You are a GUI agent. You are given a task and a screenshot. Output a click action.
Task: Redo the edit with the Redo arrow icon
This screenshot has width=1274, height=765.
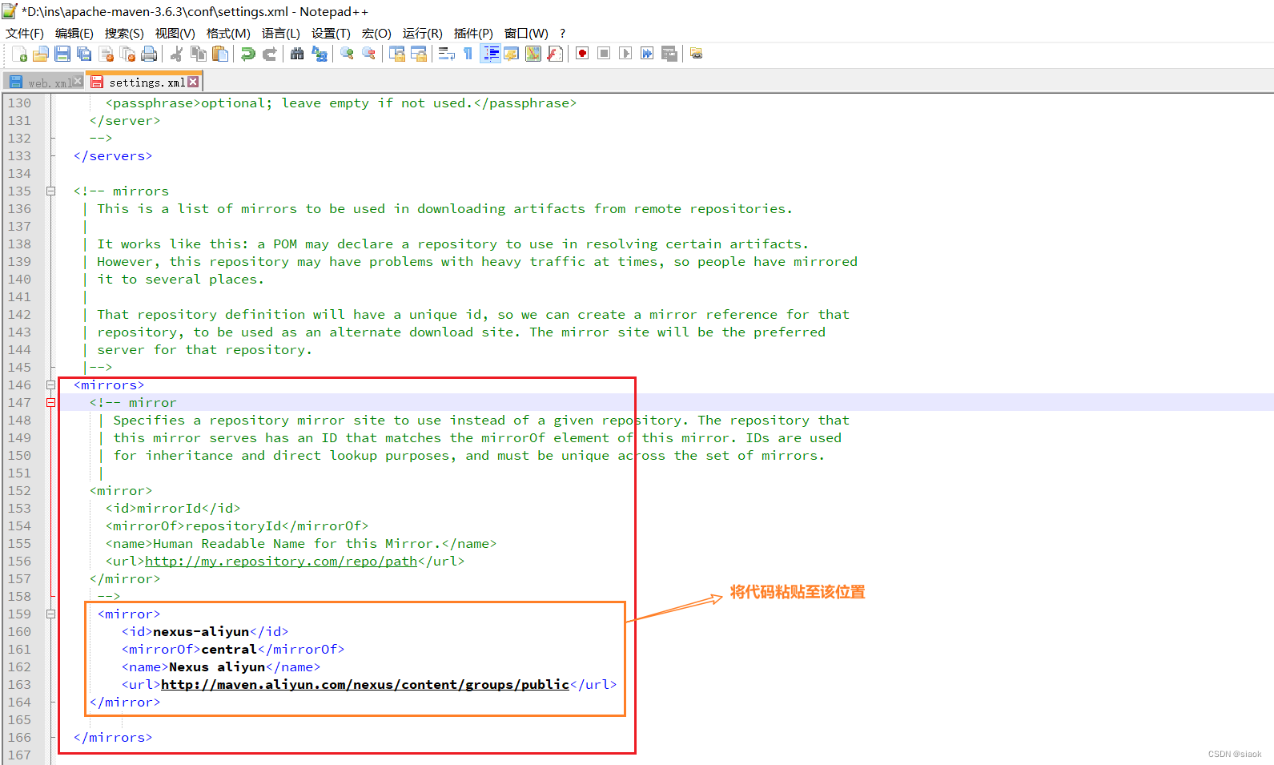pos(270,54)
